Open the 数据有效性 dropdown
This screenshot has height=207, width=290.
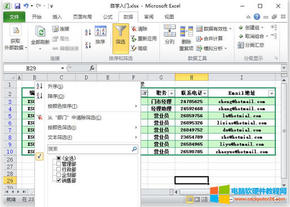click(230, 29)
